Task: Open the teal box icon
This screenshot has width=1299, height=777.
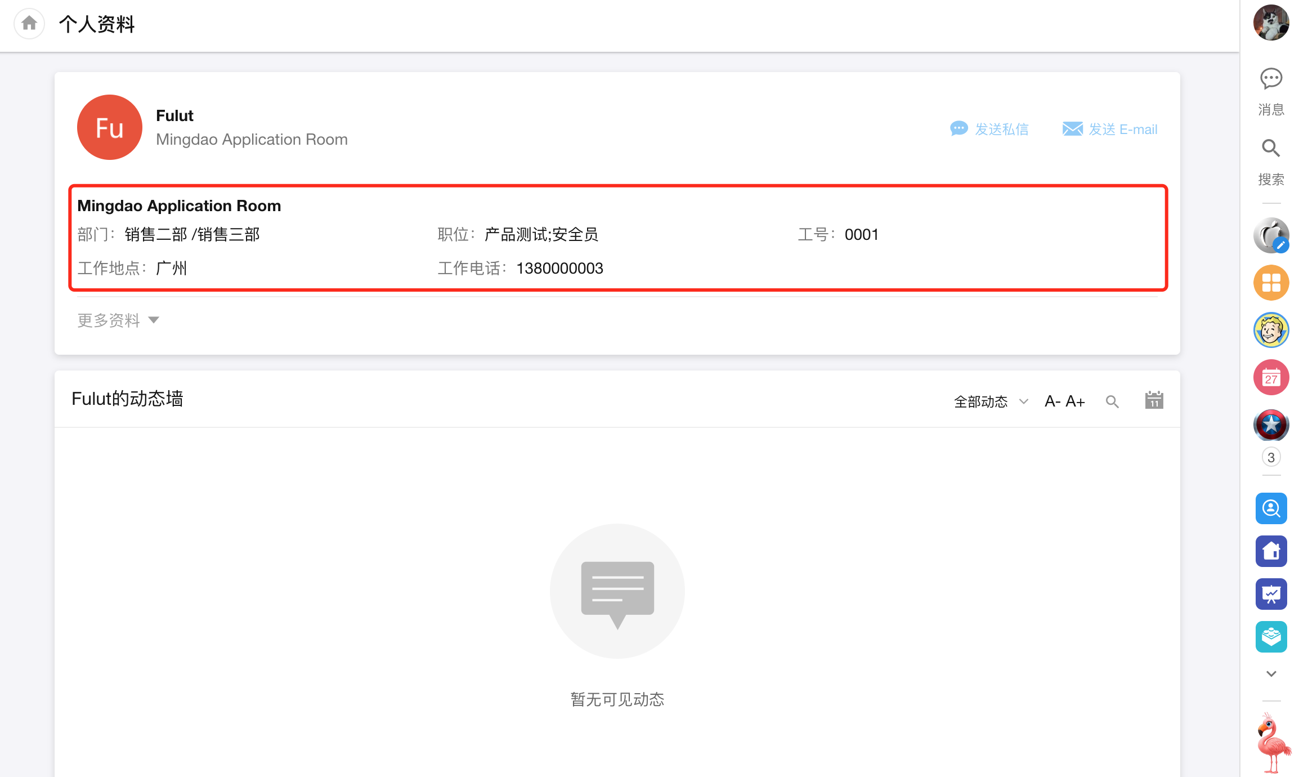Action: pos(1271,637)
